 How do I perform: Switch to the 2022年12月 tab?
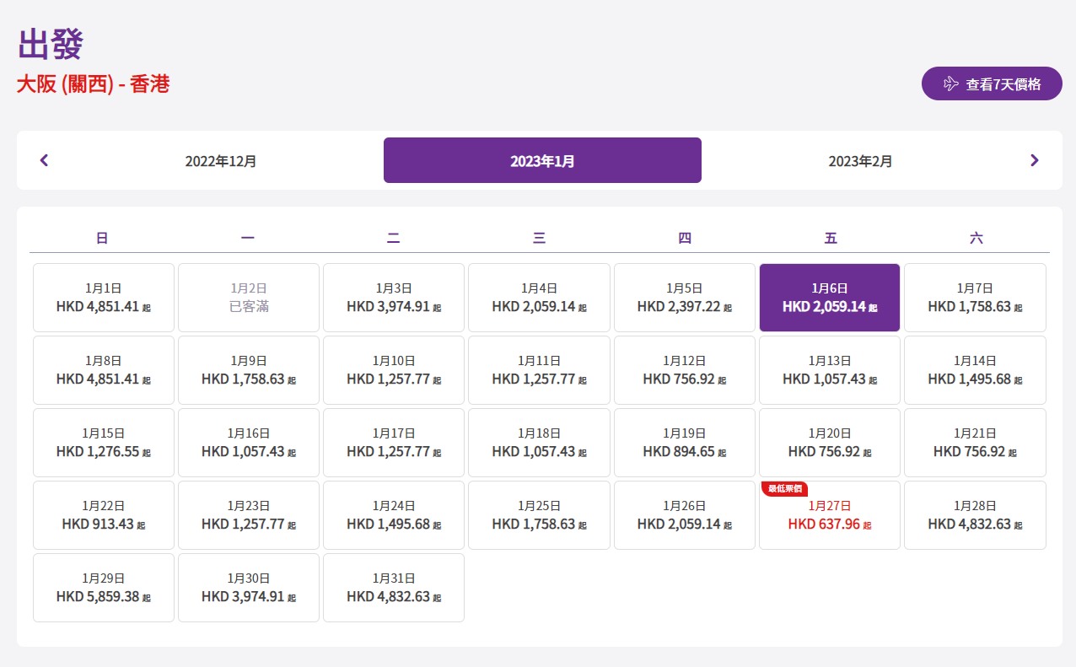pos(221,160)
